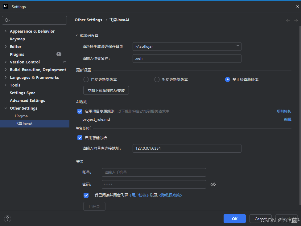
Task: Collapse the Other Settings chevron
Action: click(x=6, y=108)
